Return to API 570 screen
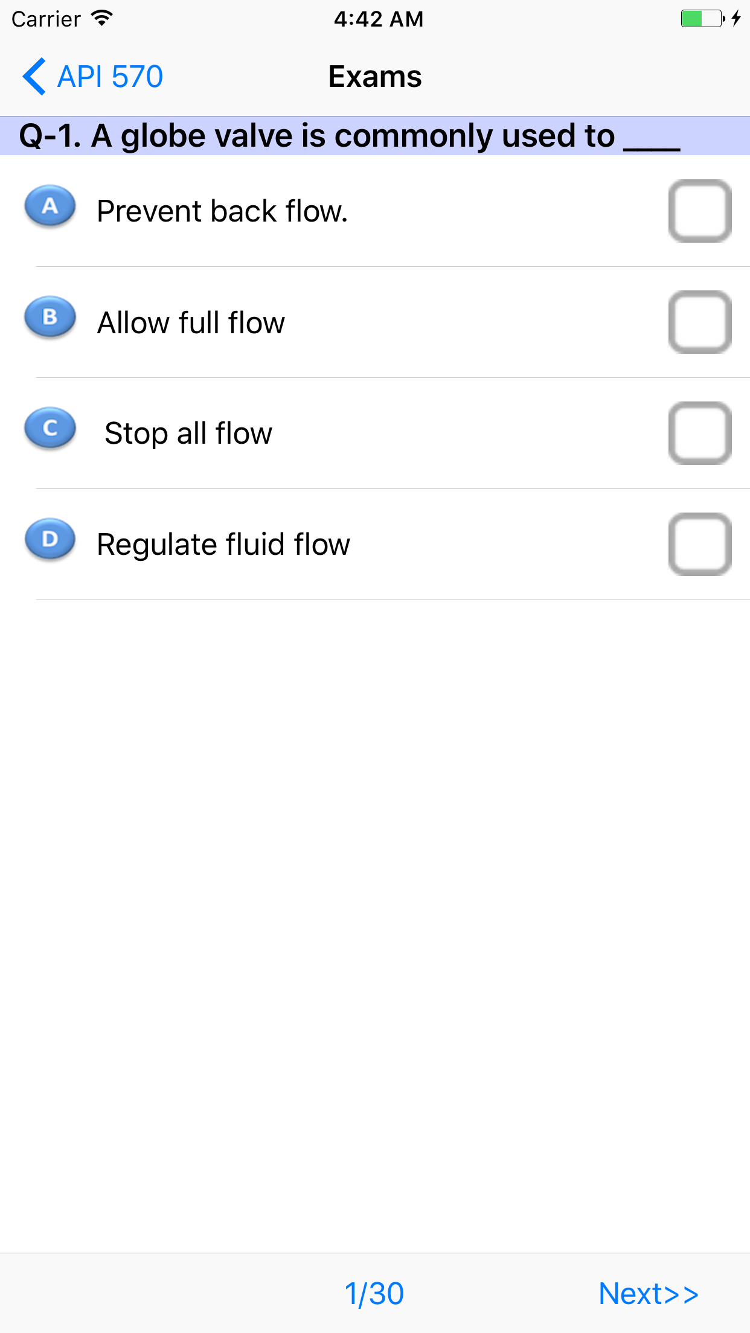This screenshot has height=1333, width=750. click(110, 77)
